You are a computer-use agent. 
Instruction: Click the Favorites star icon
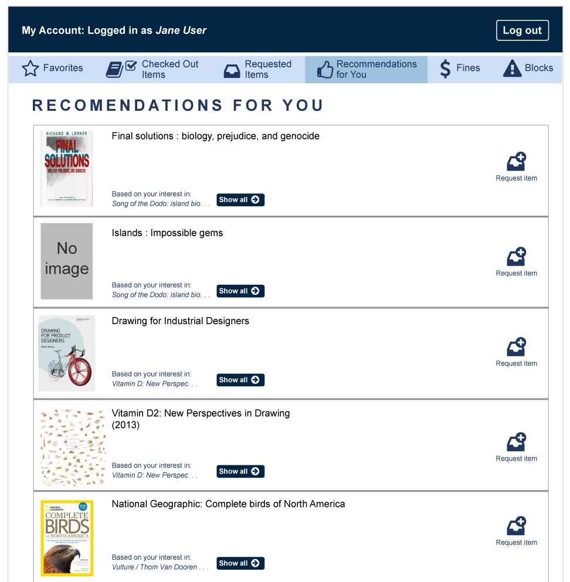[30, 69]
